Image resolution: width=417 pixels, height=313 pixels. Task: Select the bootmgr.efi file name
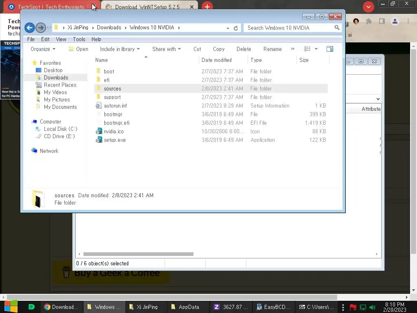pos(116,123)
